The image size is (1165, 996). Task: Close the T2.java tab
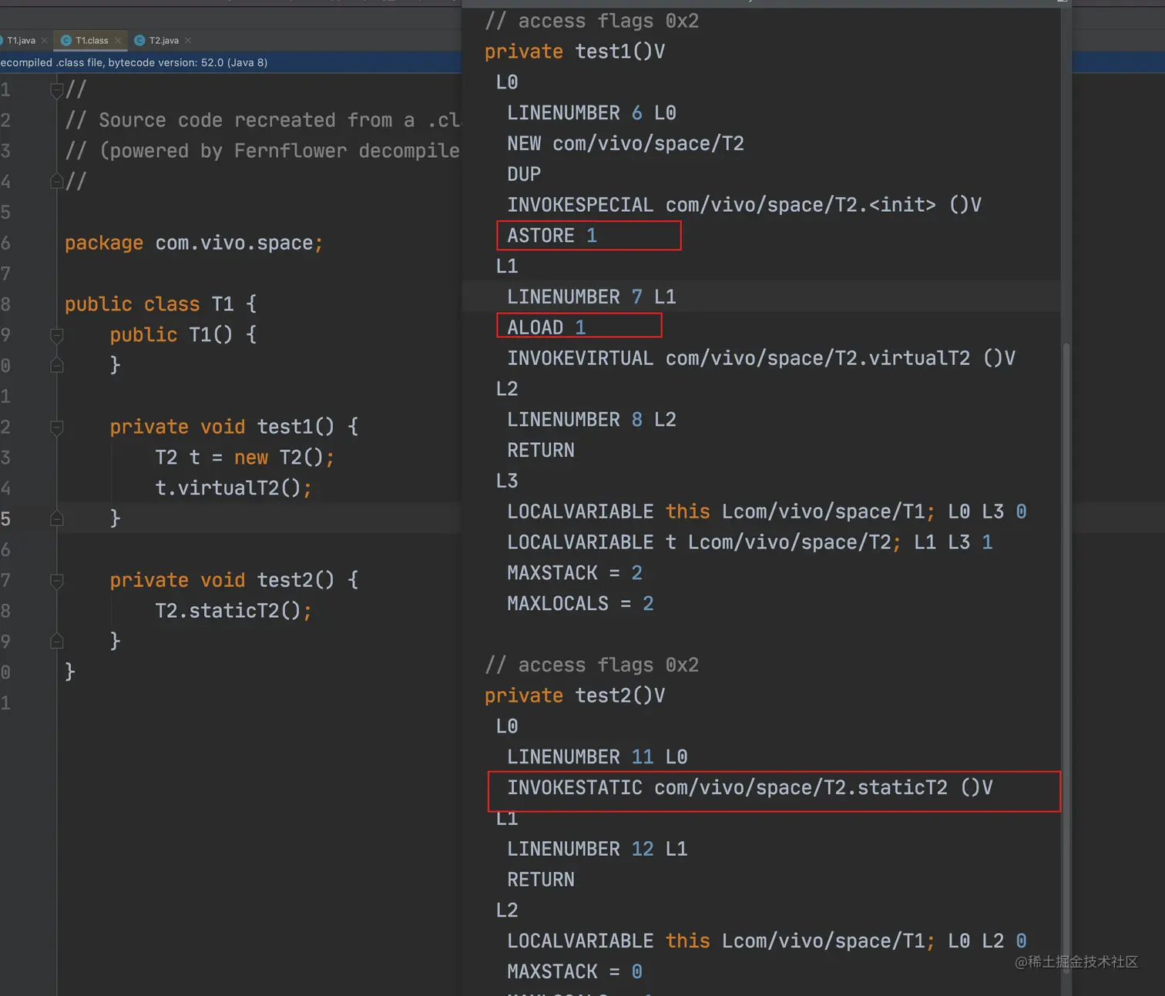(188, 41)
